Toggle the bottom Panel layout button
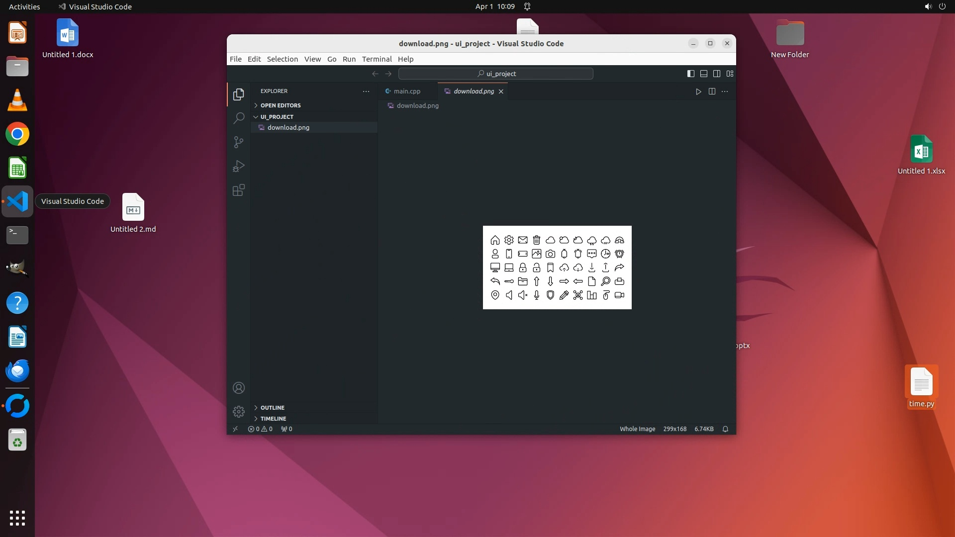The height and width of the screenshot is (537, 955). click(704, 74)
